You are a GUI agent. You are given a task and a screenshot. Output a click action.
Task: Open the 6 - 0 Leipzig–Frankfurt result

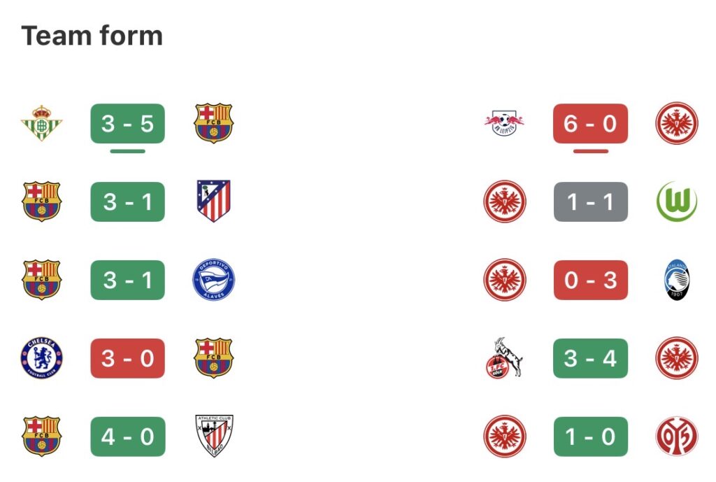[x=590, y=124]
